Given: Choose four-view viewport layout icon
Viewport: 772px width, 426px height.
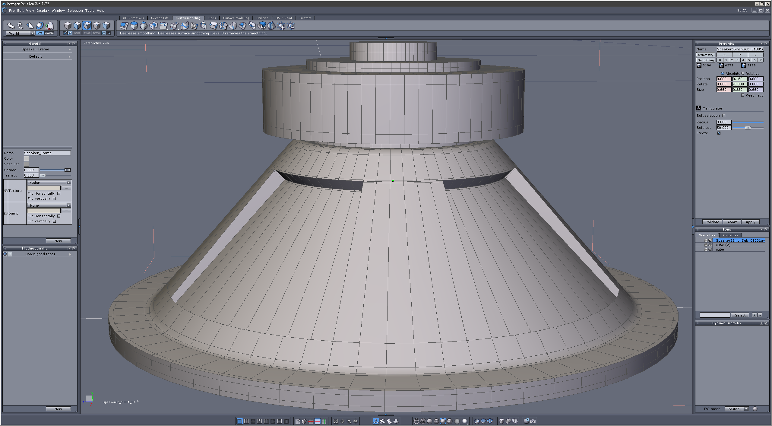Looking at the screenshot, I should [x=246, y=421].
